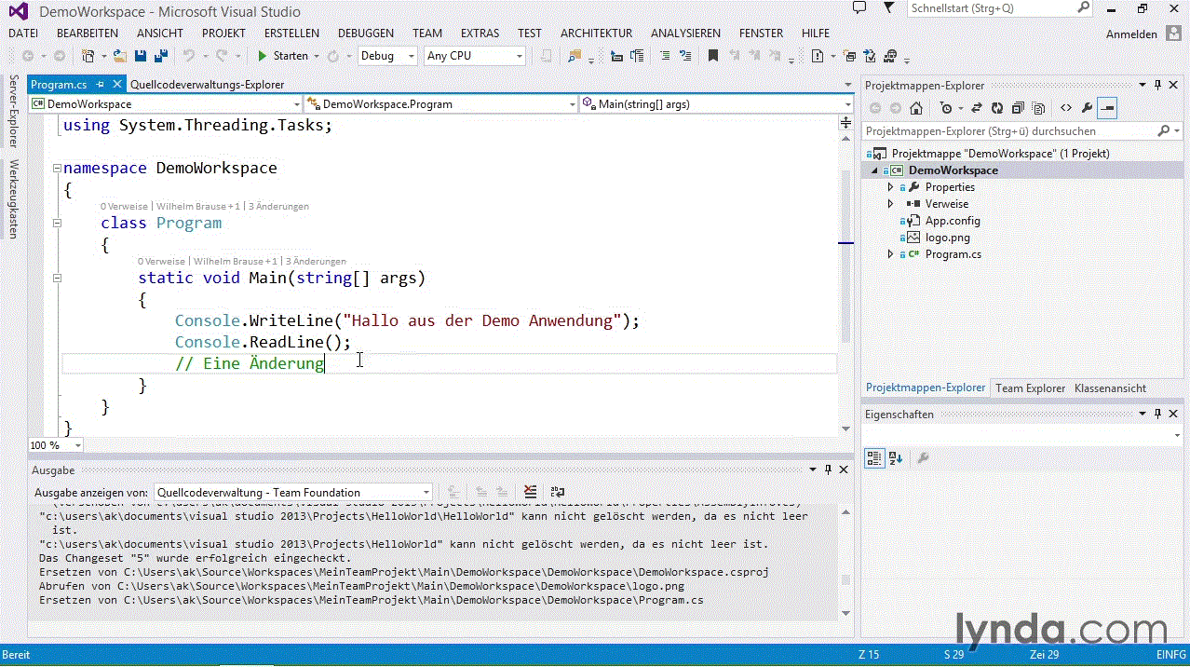
Task: Open the Server-Explorer side tab
Action: [x=13, y=112]
